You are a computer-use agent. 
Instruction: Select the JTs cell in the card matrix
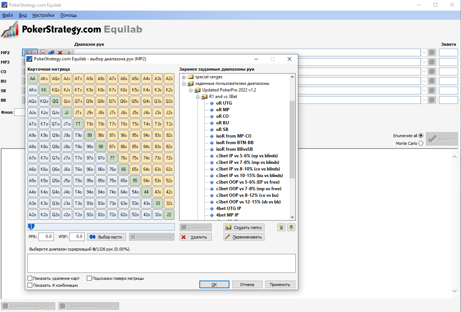pyautogui.click(x=78, y=113)
